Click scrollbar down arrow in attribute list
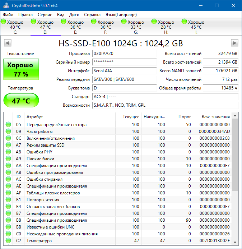The image size is (242, 249). [x=235, y=242]
